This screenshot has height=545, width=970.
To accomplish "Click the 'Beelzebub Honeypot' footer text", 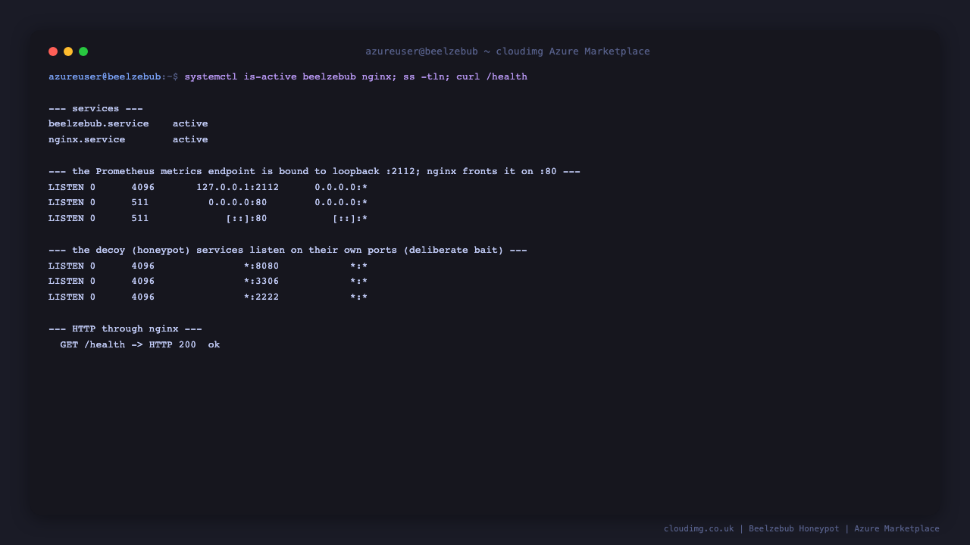I will click(x=794, y=528).
